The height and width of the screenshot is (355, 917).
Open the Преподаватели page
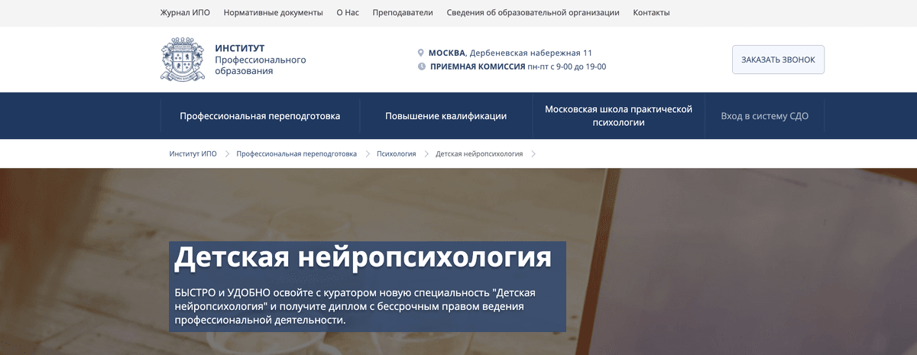tap(403, 13)
